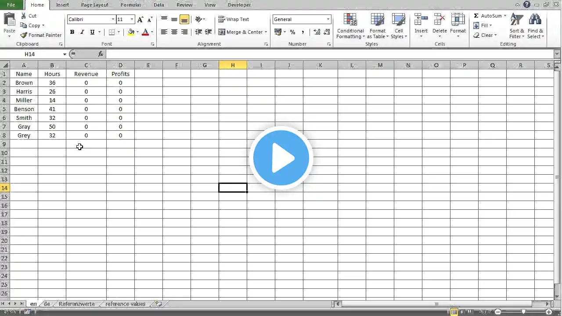562x316 pixels.
Task: Switch to the Formulas tab
Action: pos(131,5)
